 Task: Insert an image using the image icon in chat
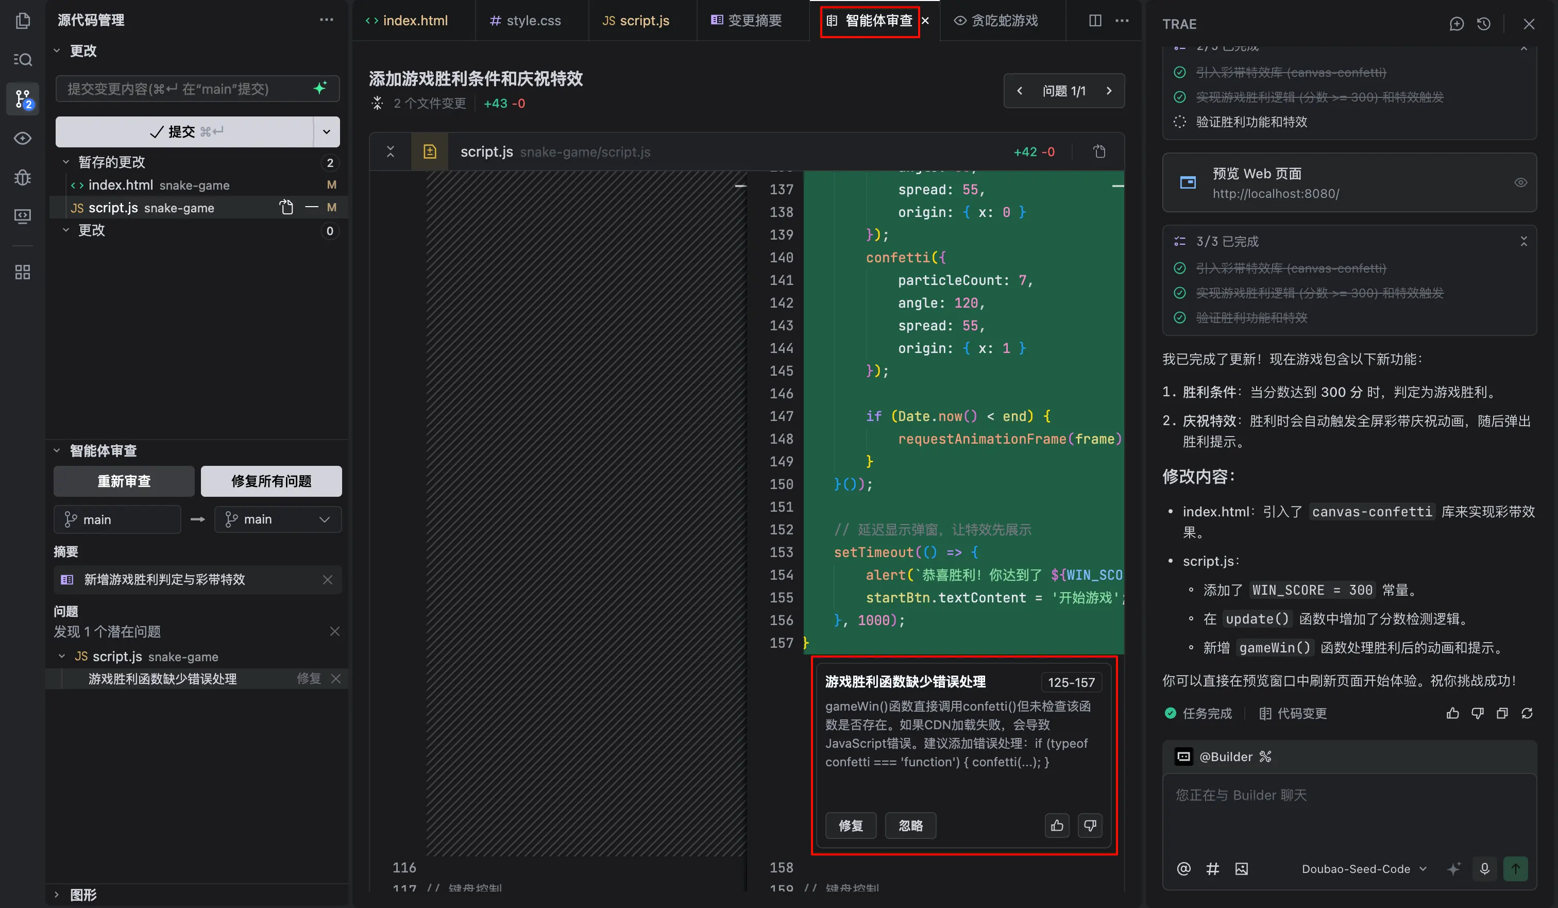pyautogui.click(x=1241, y=869)
